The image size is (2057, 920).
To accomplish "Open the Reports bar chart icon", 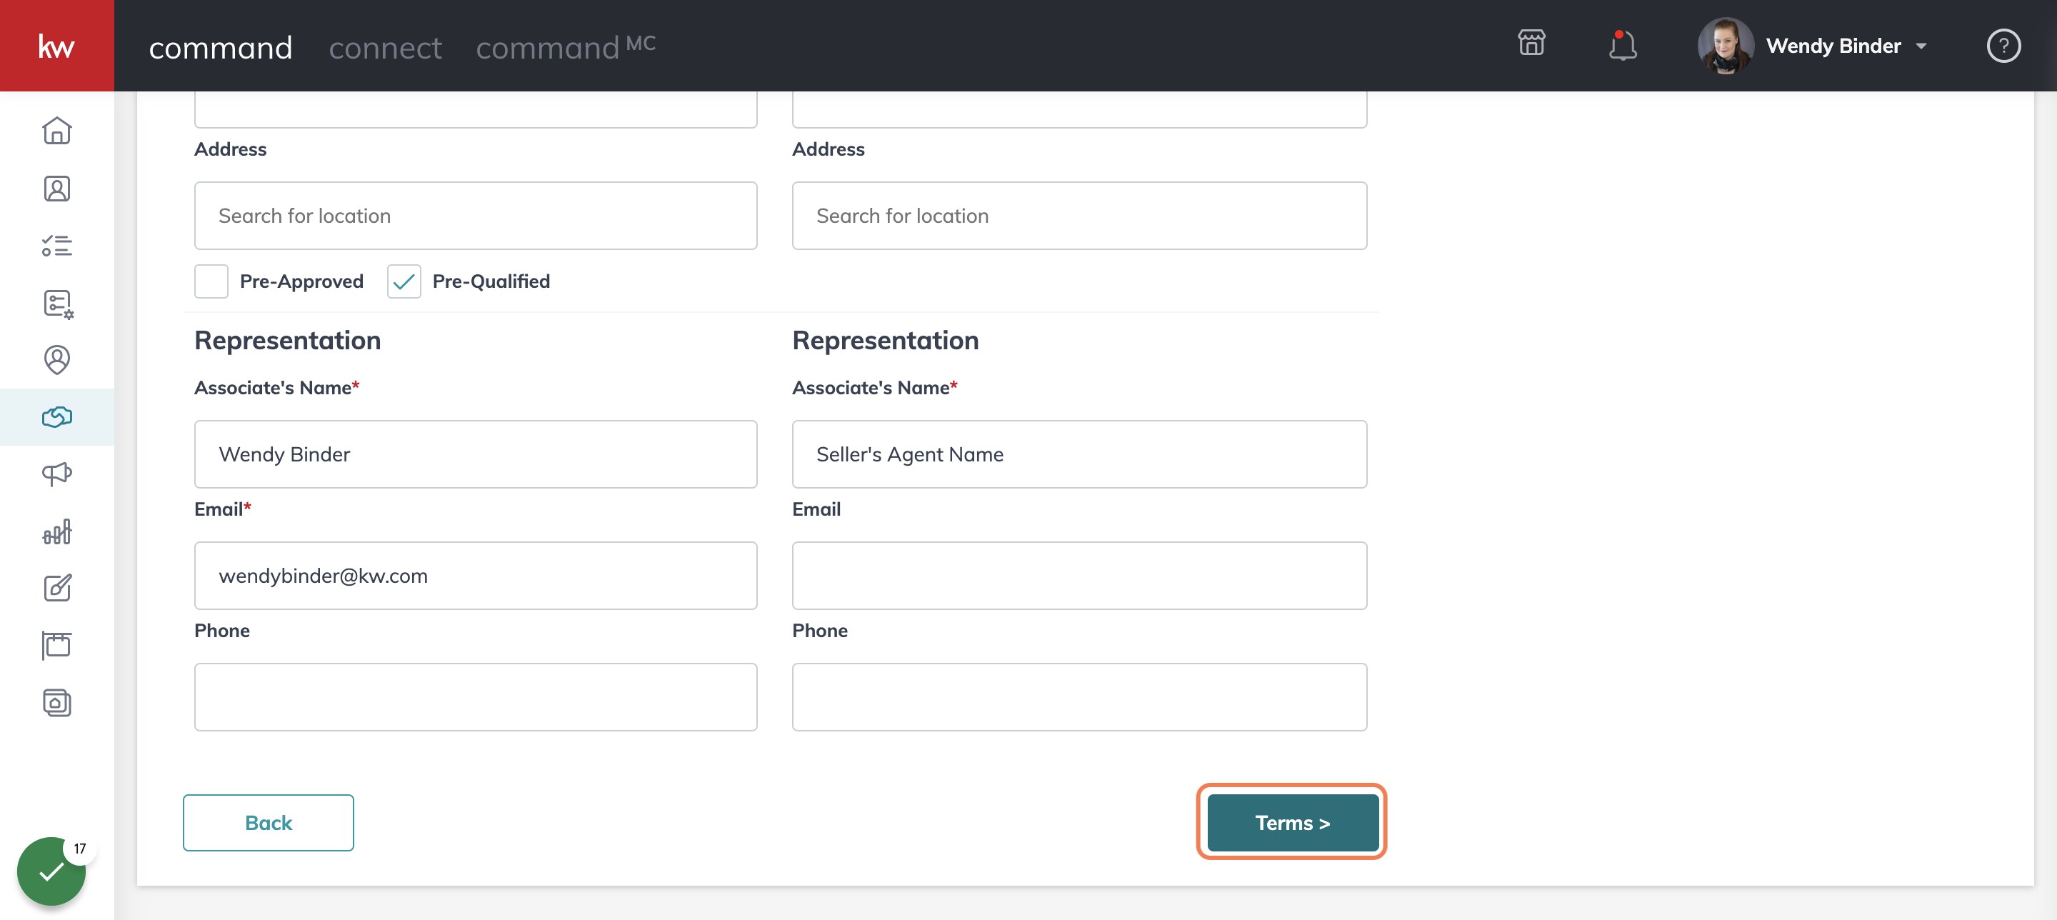I will tap(56, 531).
